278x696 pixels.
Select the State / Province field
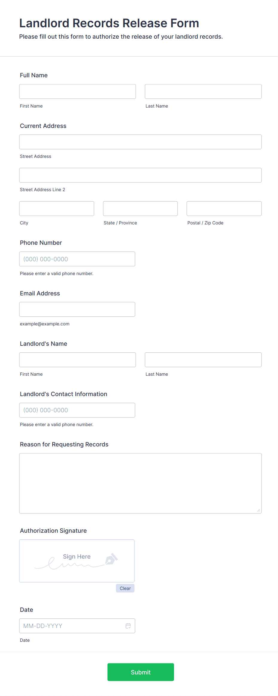(140, 208)
